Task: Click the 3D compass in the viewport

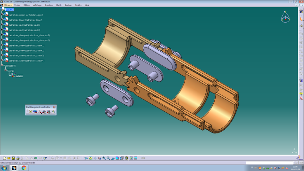Action: 285,17
